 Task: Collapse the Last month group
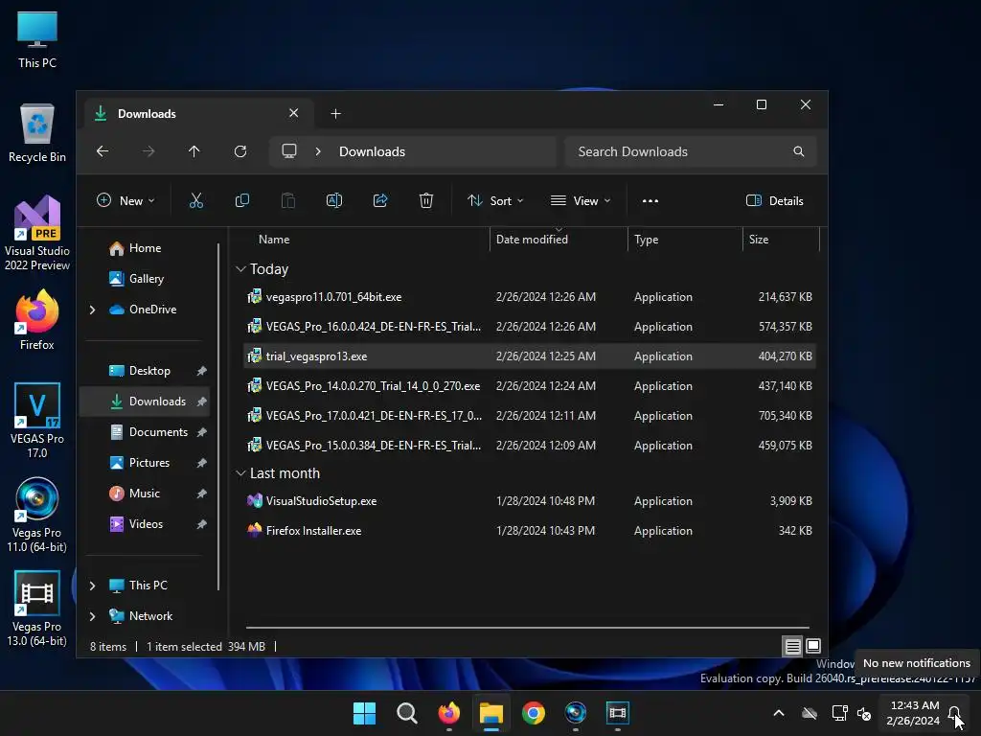[x=240, y=473]
